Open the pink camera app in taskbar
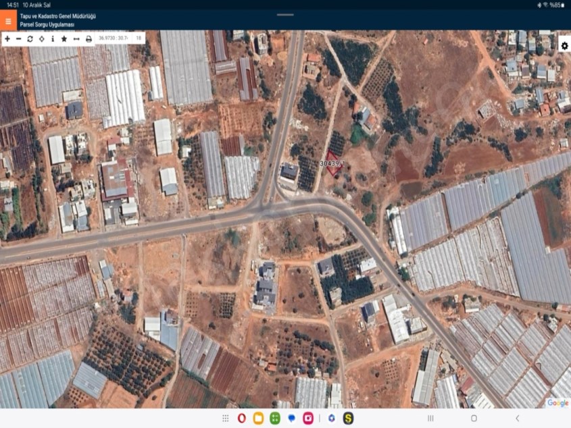The height and width of the screenshot is (428, 571). [x=308, y=419]
